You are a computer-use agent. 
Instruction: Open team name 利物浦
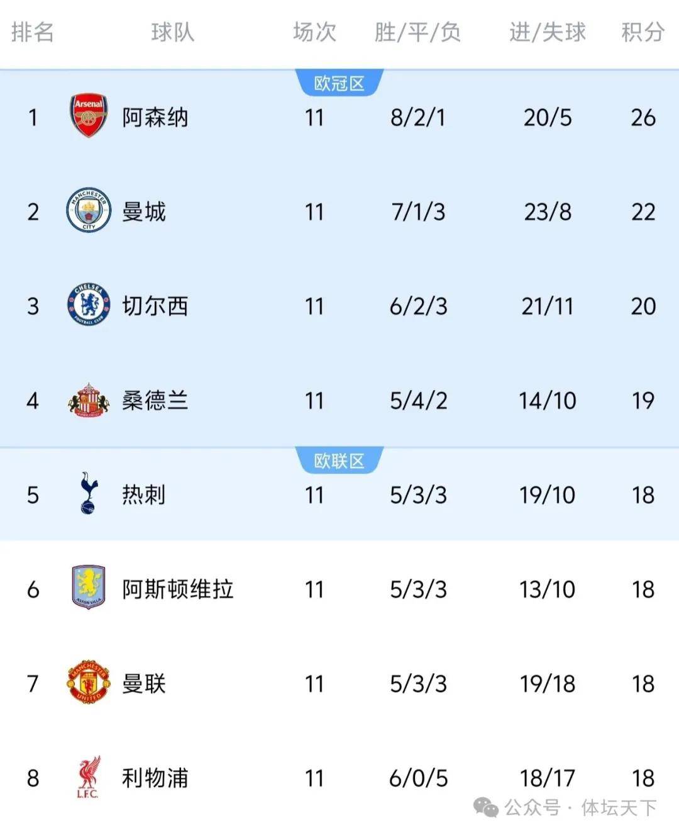point(155,778)
